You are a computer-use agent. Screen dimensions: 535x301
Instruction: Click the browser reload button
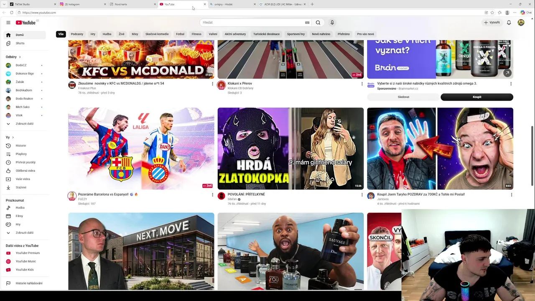(11, 13)
